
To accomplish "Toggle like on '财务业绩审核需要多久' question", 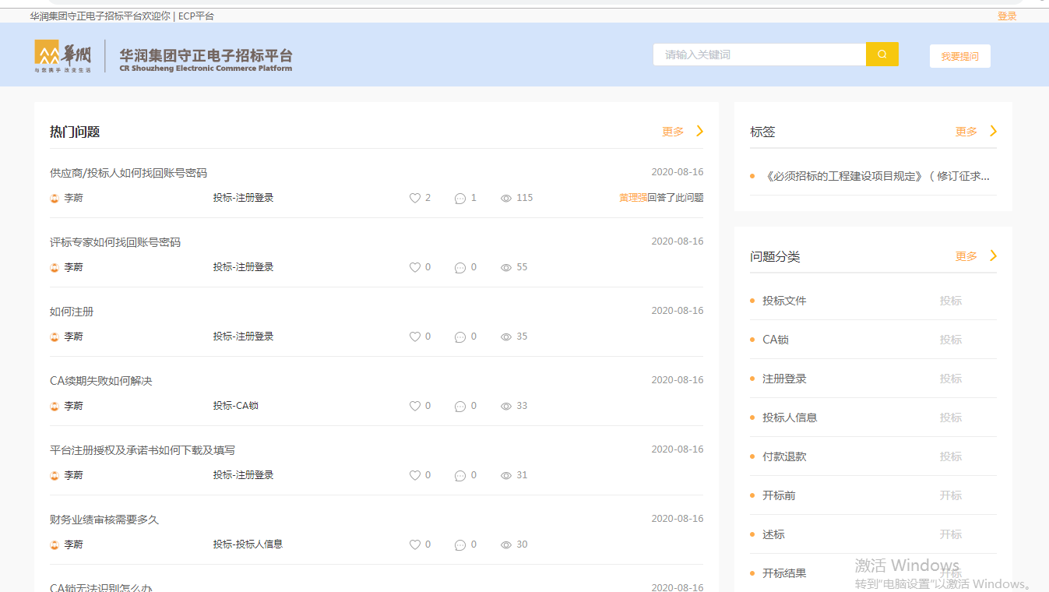I will 415,545.
